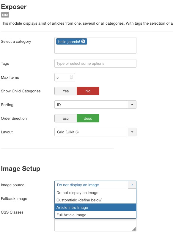This screenshot has width=173, height=232.
Task: Click the Max Items stepper arrows
Action: (72, 77)
